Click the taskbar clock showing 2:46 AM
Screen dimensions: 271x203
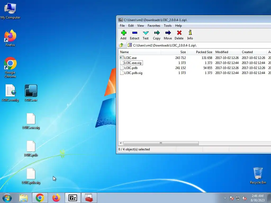(258, 198)
